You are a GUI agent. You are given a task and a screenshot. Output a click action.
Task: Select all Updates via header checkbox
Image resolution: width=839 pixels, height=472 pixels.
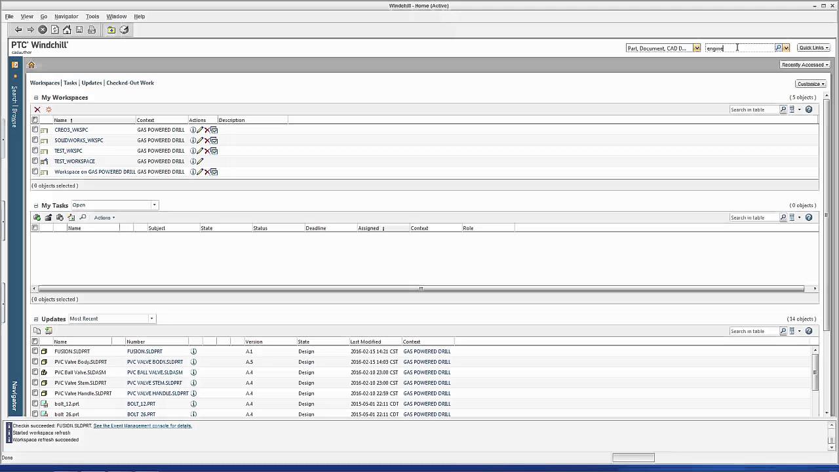pyautogui.click(x=35, y=342)
